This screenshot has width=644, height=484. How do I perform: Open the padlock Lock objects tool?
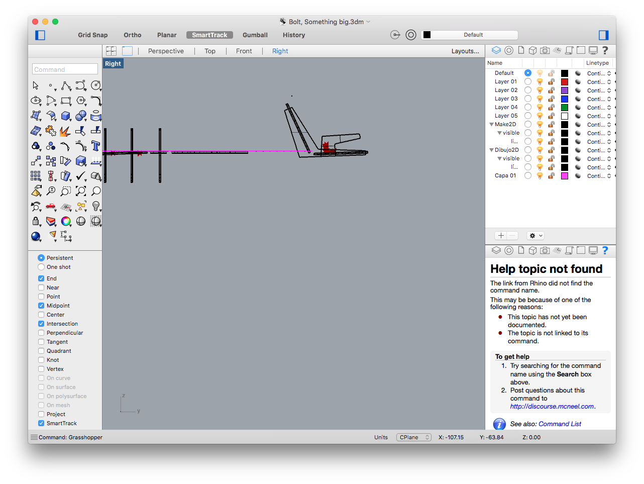click(36, 221)
